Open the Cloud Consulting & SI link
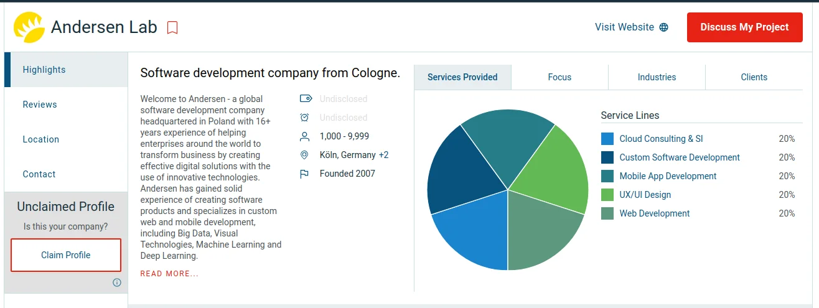 coord(661,139)
